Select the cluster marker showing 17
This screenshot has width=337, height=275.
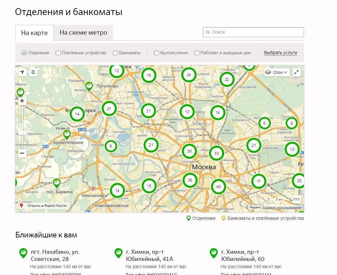tap(258, 182)
